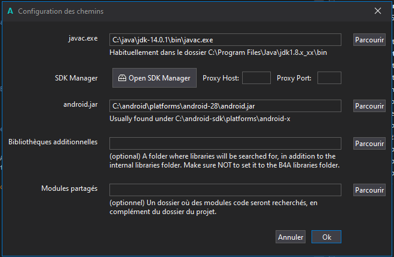Close the Configuration des chemins dialog
This screenshot has height=257, width=394.
coord(377,11)
